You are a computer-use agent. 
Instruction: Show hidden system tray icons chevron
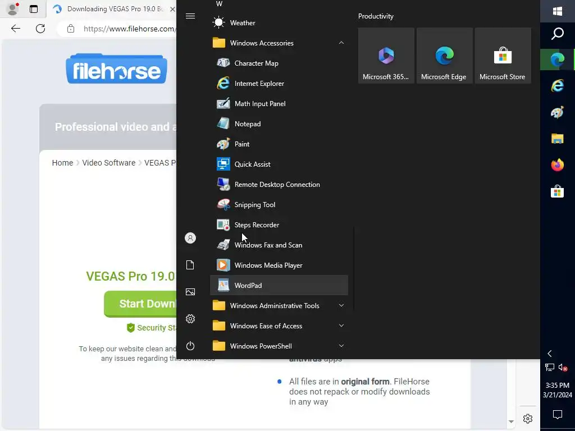[549, 354]
